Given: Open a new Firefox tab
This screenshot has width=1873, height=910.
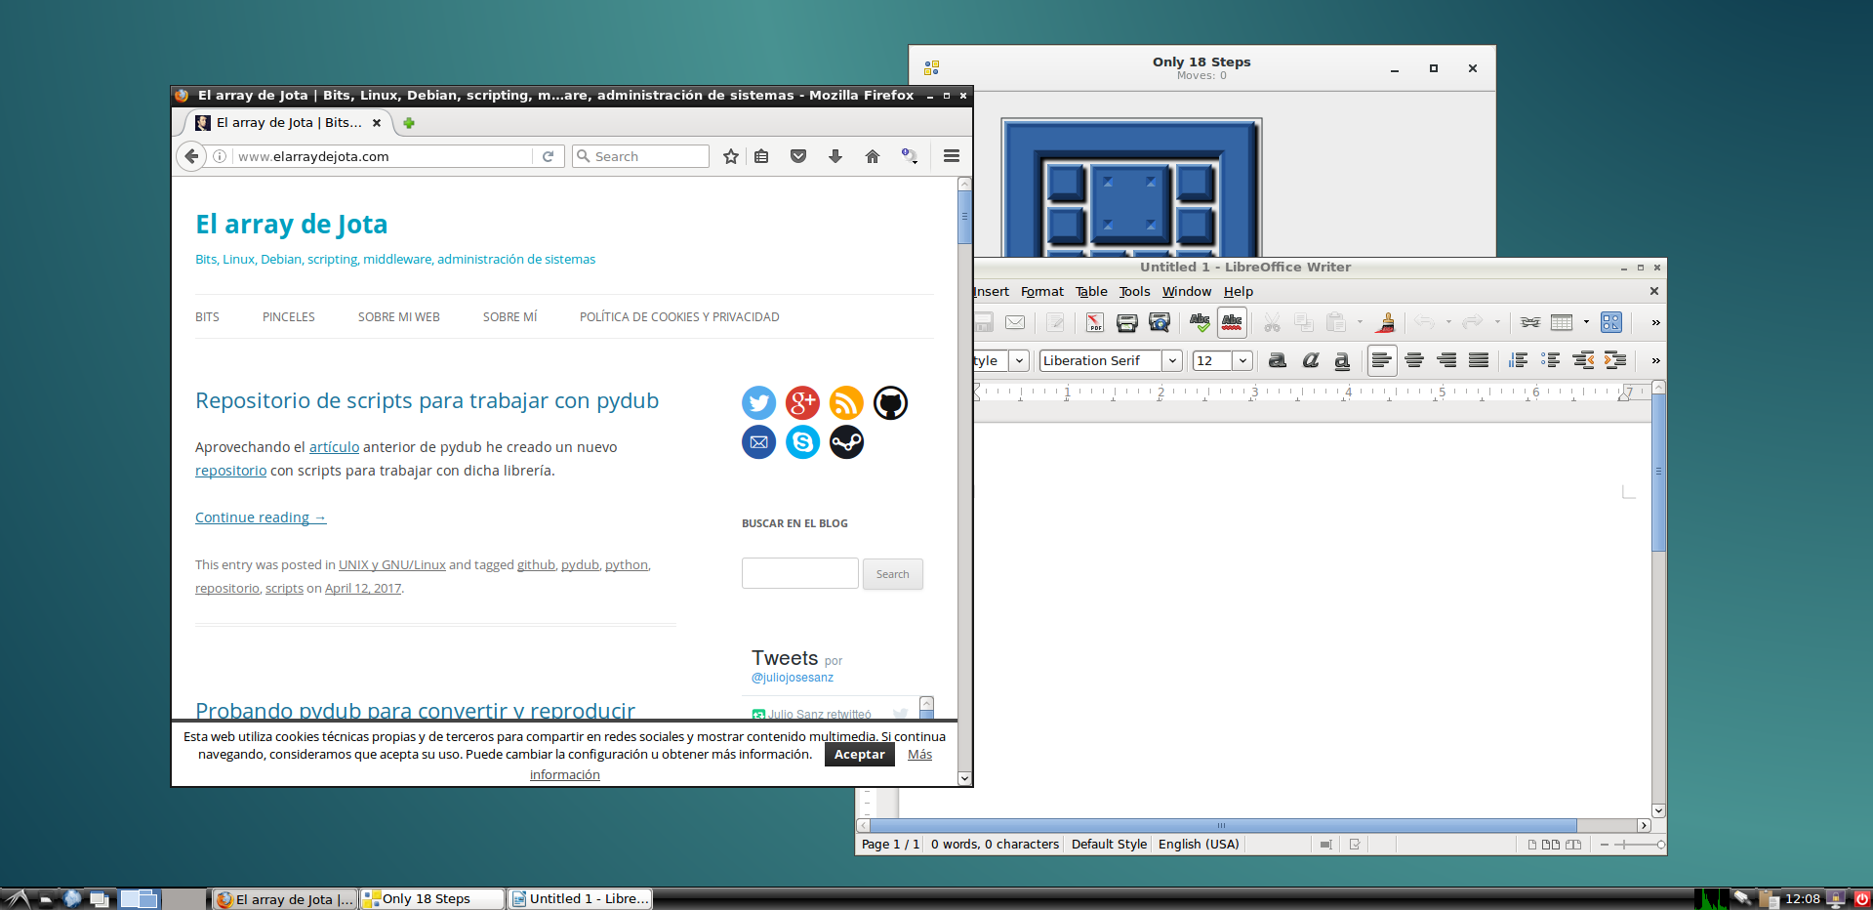Looking at the screenshot, I should click(x=409, y=123).
